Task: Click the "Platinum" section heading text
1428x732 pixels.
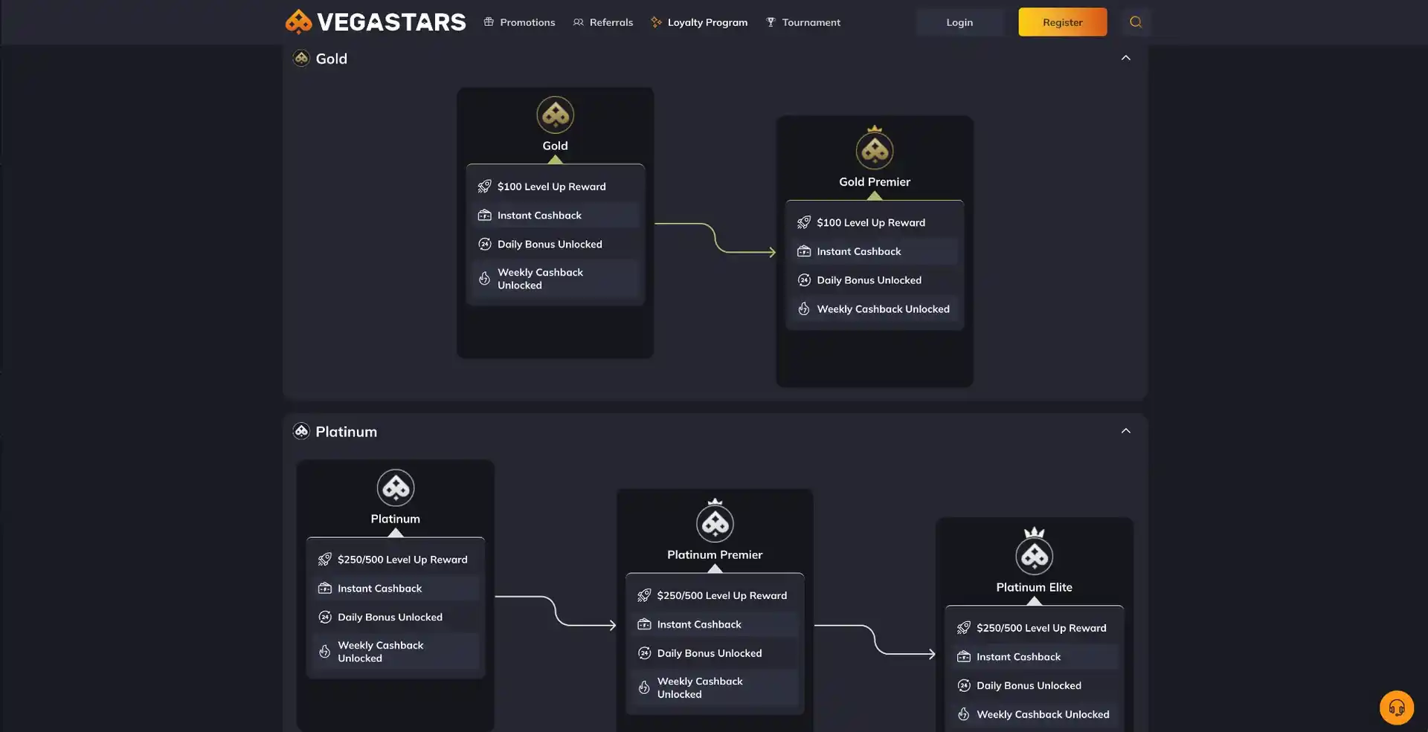Action: click(x=346, y=432)
